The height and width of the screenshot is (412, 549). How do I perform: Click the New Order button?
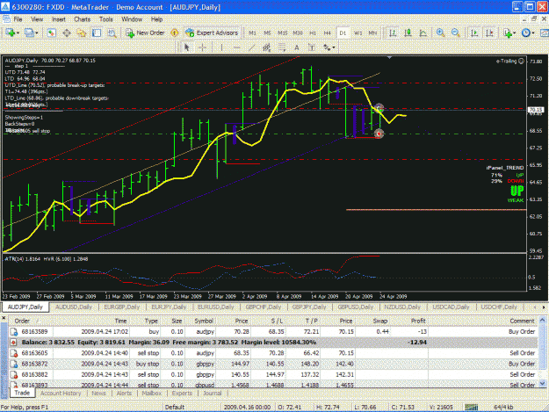coord(145,33)
